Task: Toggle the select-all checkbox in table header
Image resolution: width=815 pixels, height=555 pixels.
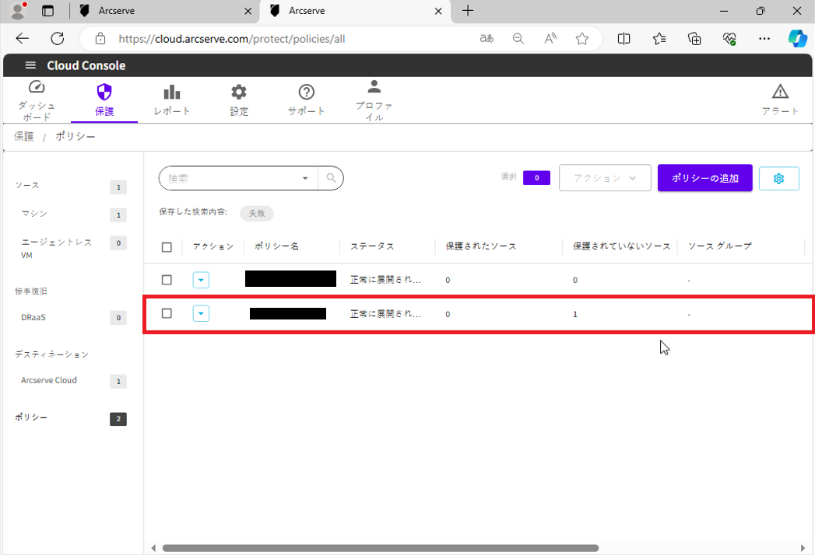Action: click(167, 247)
